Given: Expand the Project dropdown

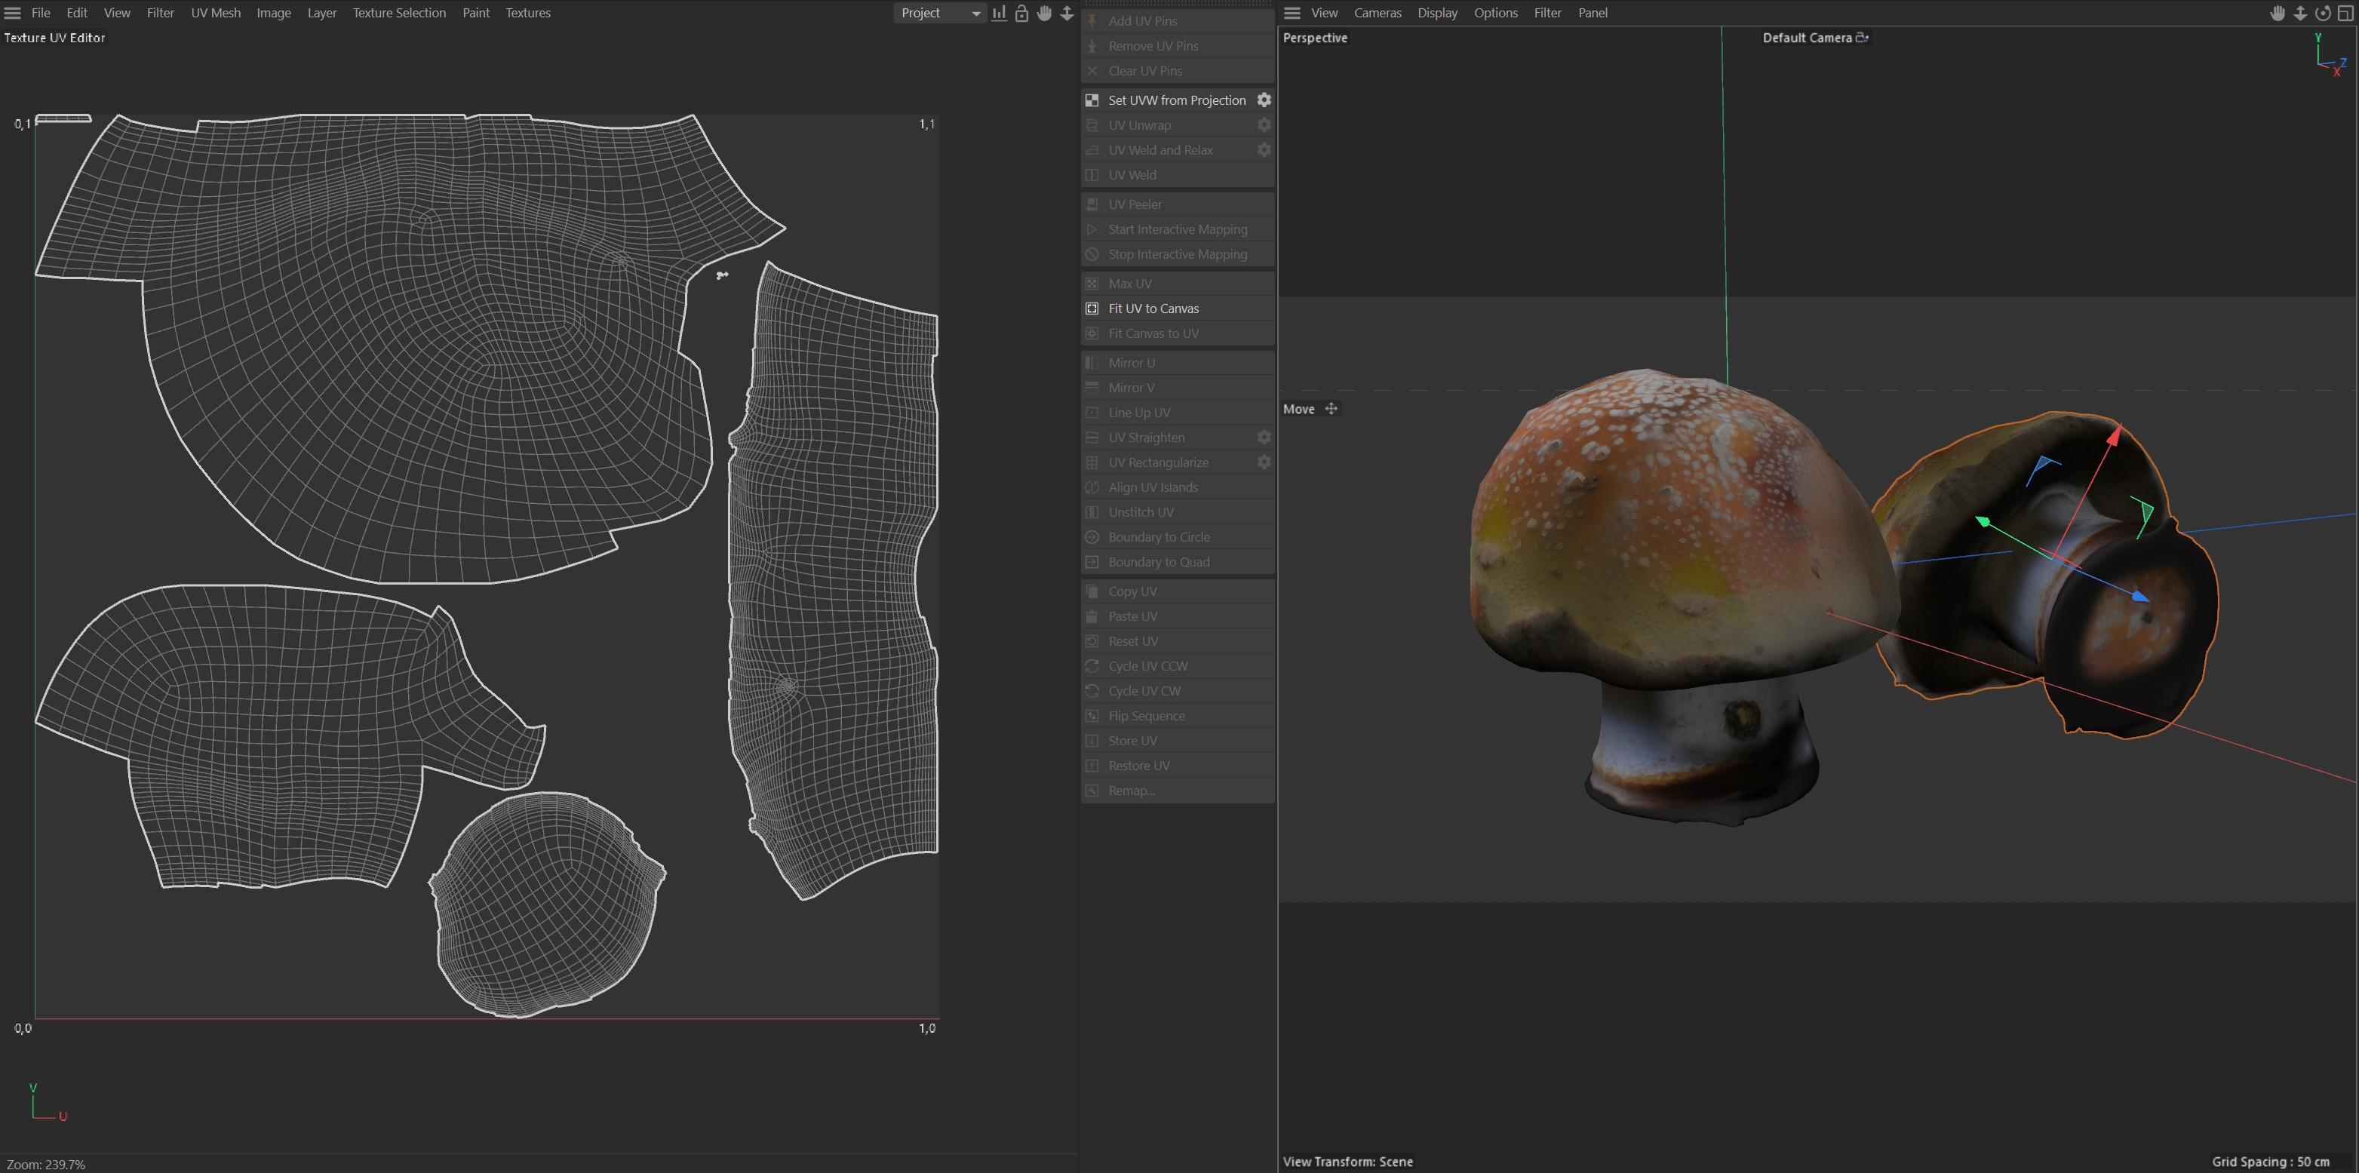Looking at the screenshot, I should point(939,13).
